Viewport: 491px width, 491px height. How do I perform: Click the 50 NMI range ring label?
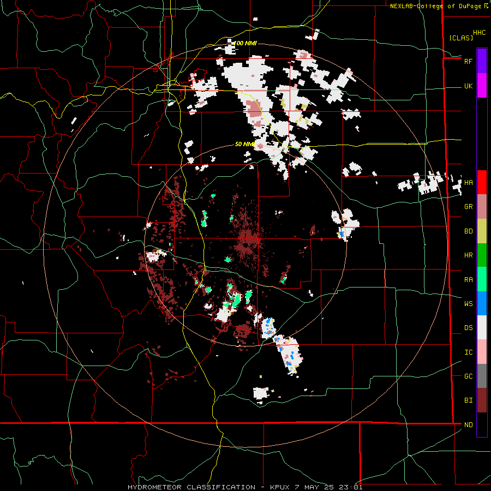click(244, 144)
